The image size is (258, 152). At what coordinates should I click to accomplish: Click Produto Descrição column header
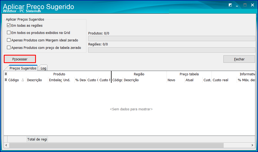tap(37, 80)
